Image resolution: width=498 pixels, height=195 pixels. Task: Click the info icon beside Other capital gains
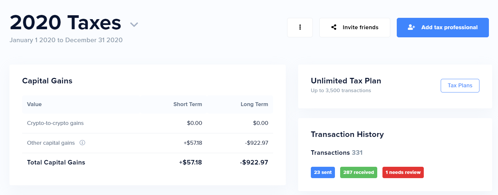click(82, 143)
